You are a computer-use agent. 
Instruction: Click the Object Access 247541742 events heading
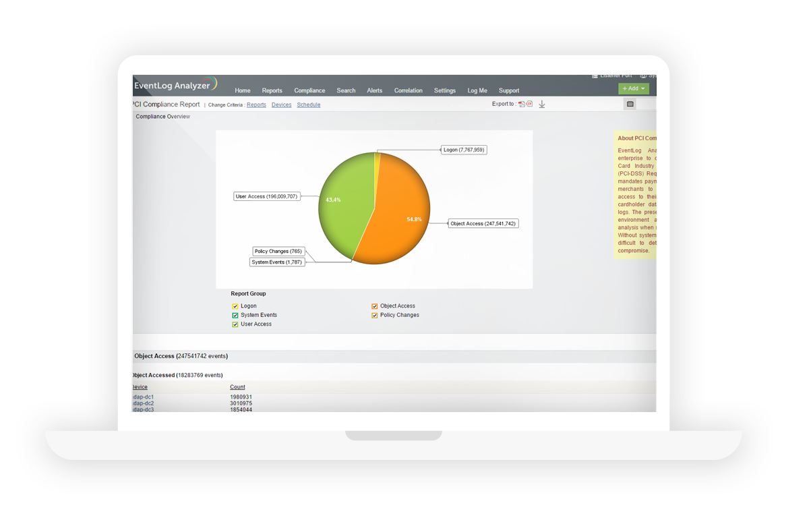point(181,356)
